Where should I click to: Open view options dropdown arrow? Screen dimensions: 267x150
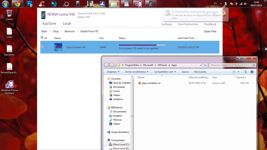[x=238, y=72]
